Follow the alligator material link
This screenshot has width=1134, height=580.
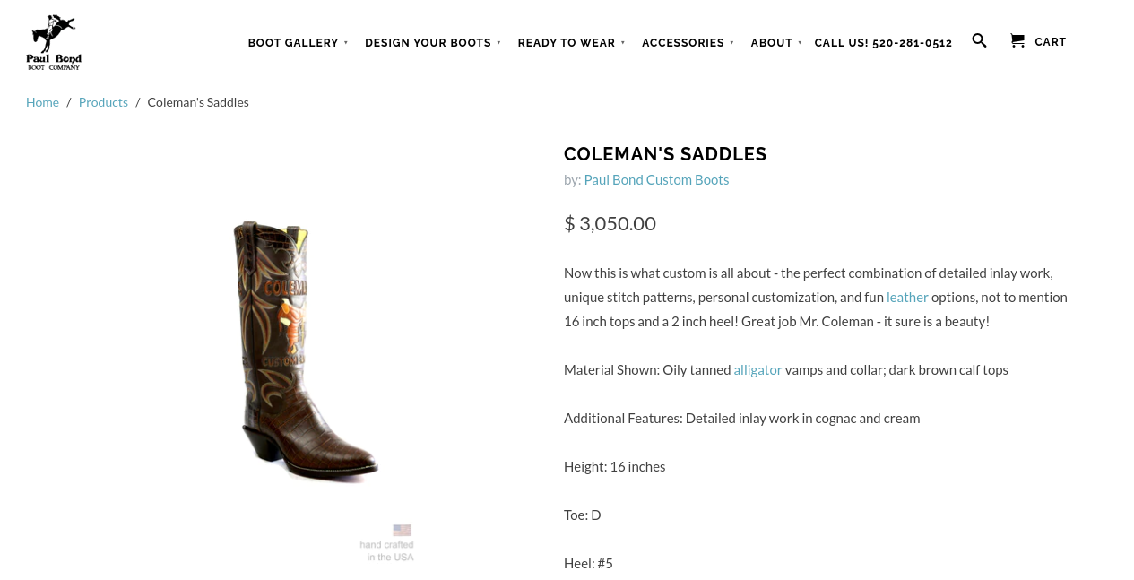[757, 369]
